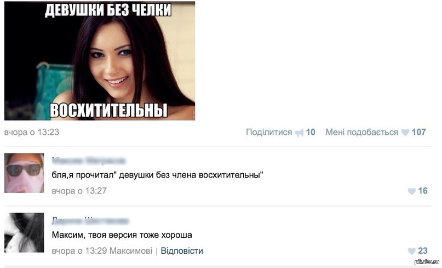The height and width of the screenshot is (268, 442).
Task: Click the heart icon next to 107
Action: (405, 132)
